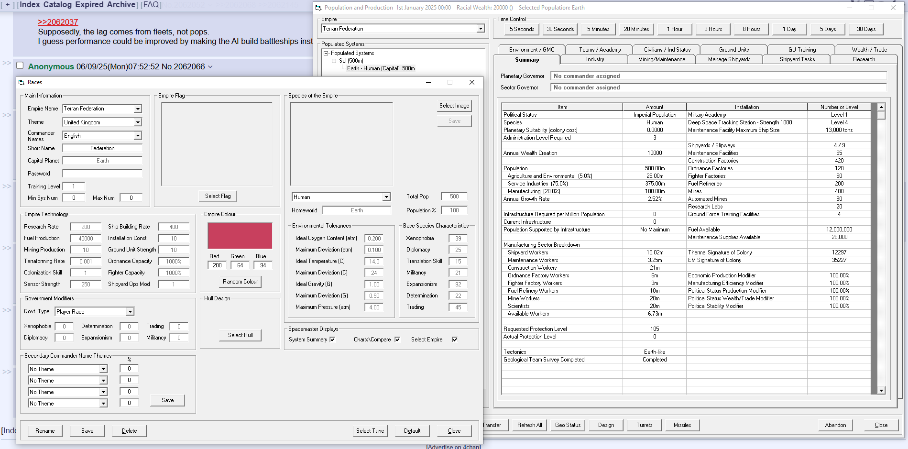The height and width of the screenshot is (449, 908).
Task: Select Earth - Human (Capital) tree item
Action: point(381,68)
